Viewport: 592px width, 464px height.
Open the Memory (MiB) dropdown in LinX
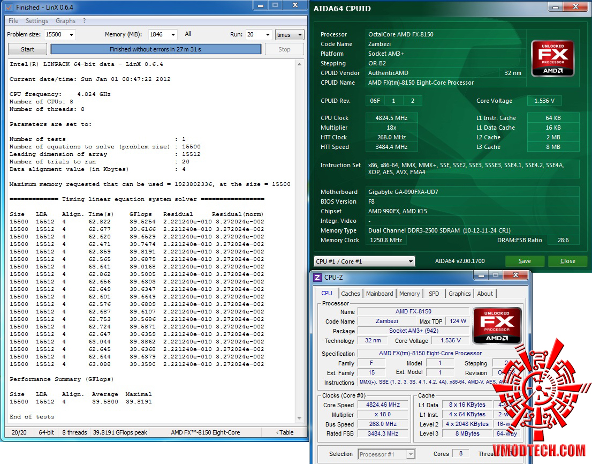tap(173, 34)
